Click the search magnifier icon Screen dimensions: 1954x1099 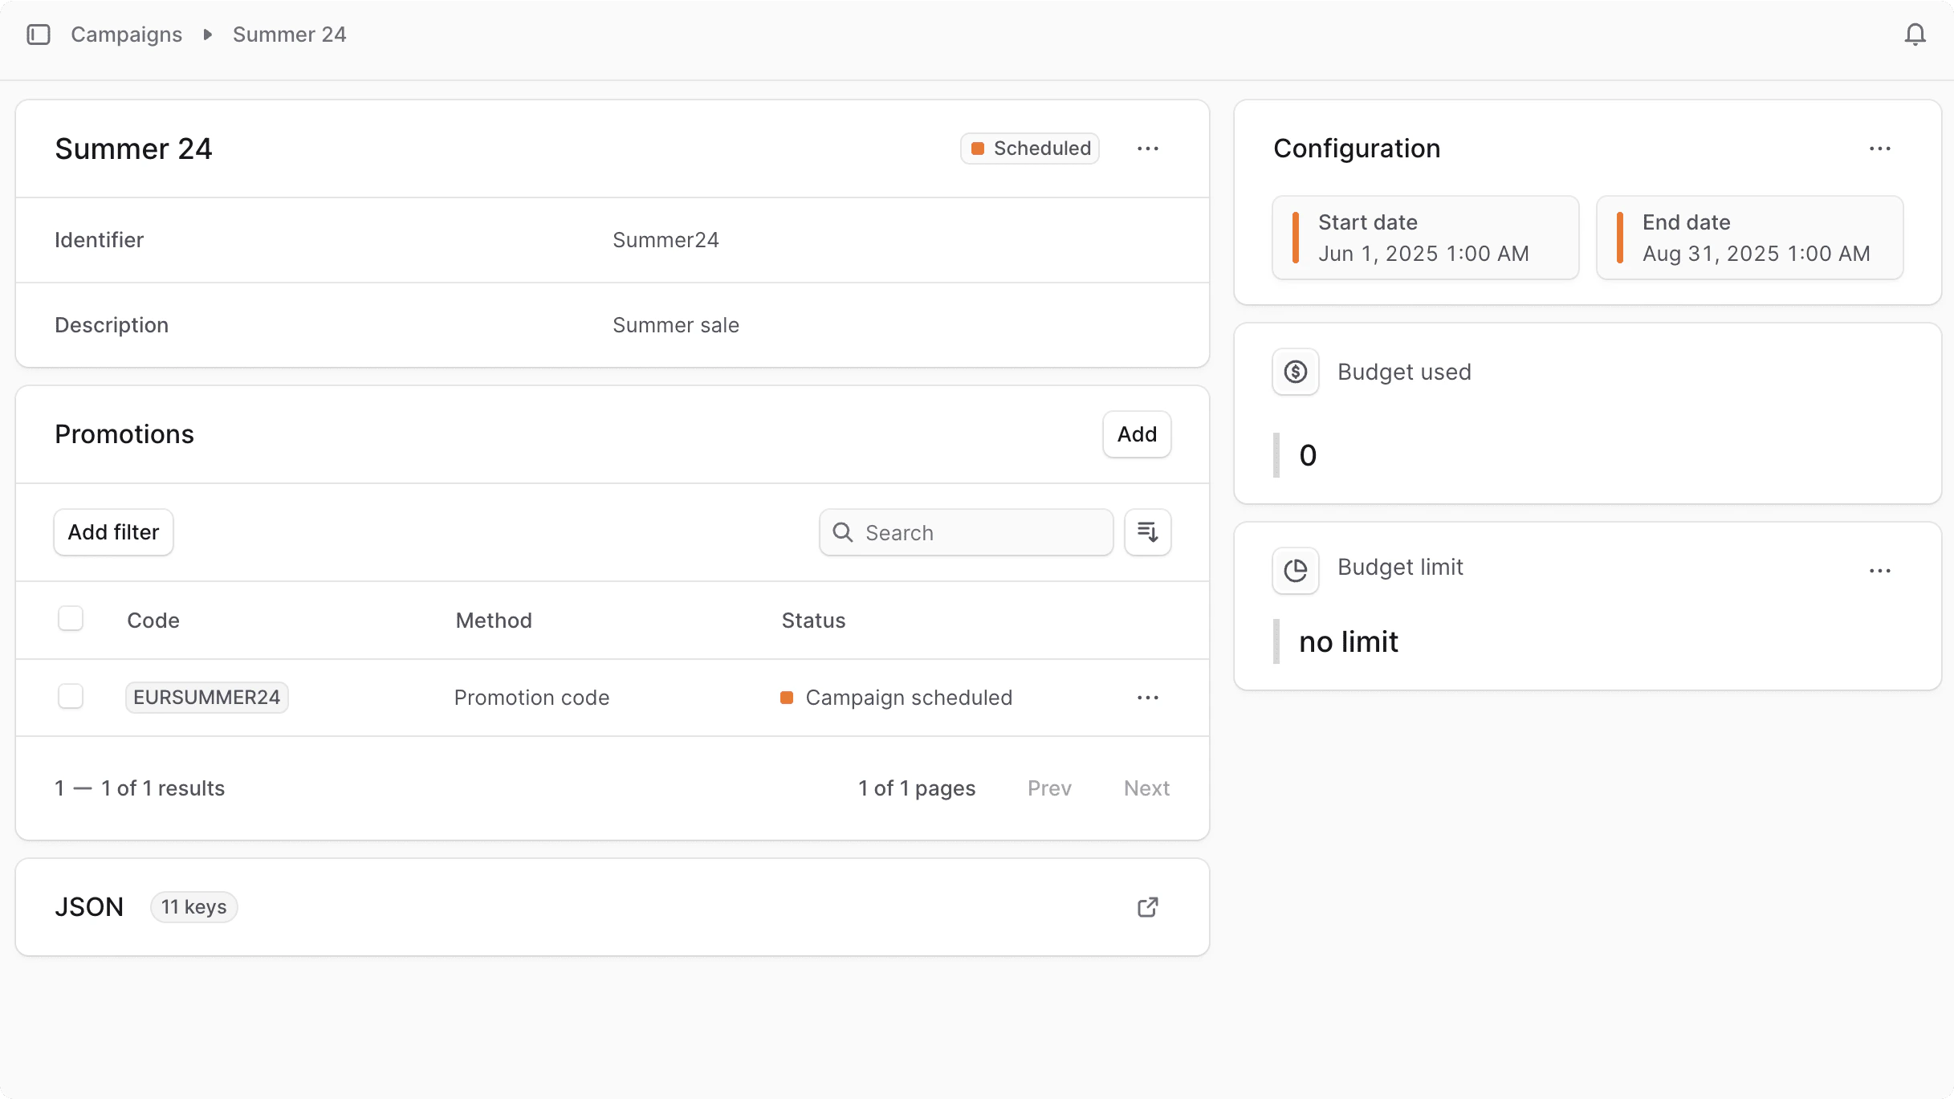[843, 532]
